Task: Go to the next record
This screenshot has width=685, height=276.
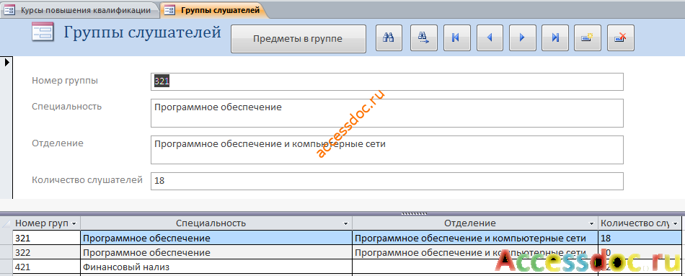Action: coord(522,38)
